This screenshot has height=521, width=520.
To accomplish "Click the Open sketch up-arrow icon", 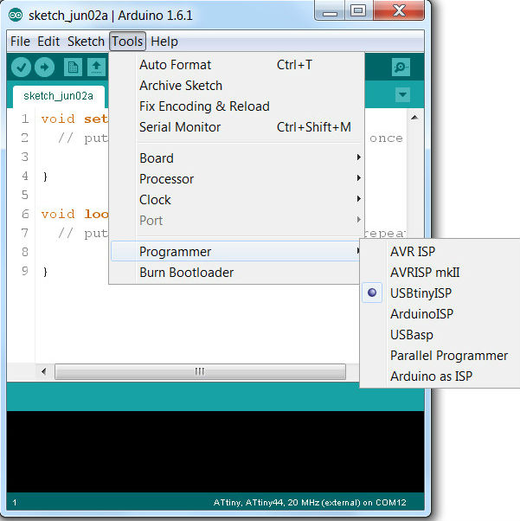I will coord(96,68).
